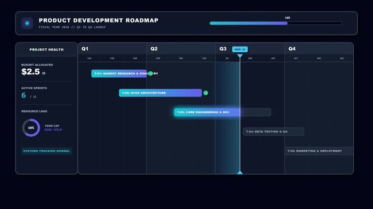Click the $2.5 budget value
Image resolution: width=373 pixels, height=209 pixels.
point(30,71)
